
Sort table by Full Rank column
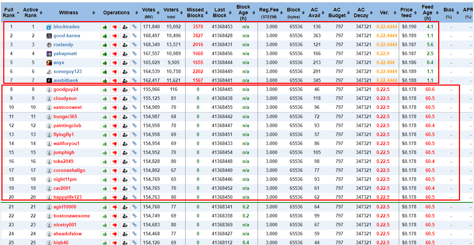[9, 13]
